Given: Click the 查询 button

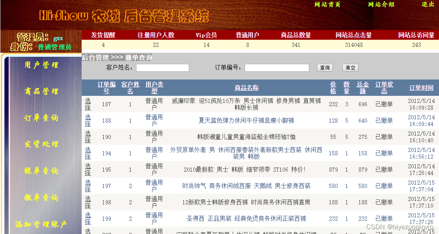Looking at the screenshot, I should [x=325, y=68].
